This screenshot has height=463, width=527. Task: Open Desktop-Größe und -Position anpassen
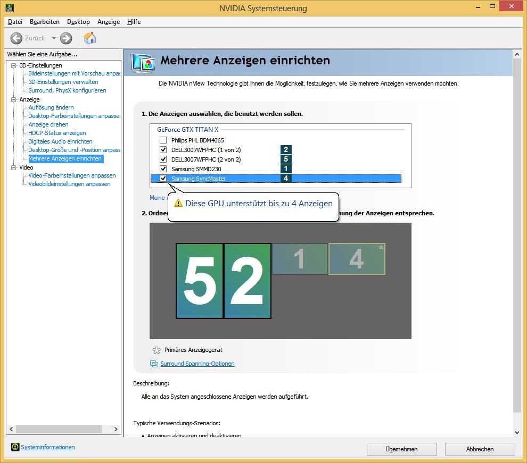[x=75, y=150]
